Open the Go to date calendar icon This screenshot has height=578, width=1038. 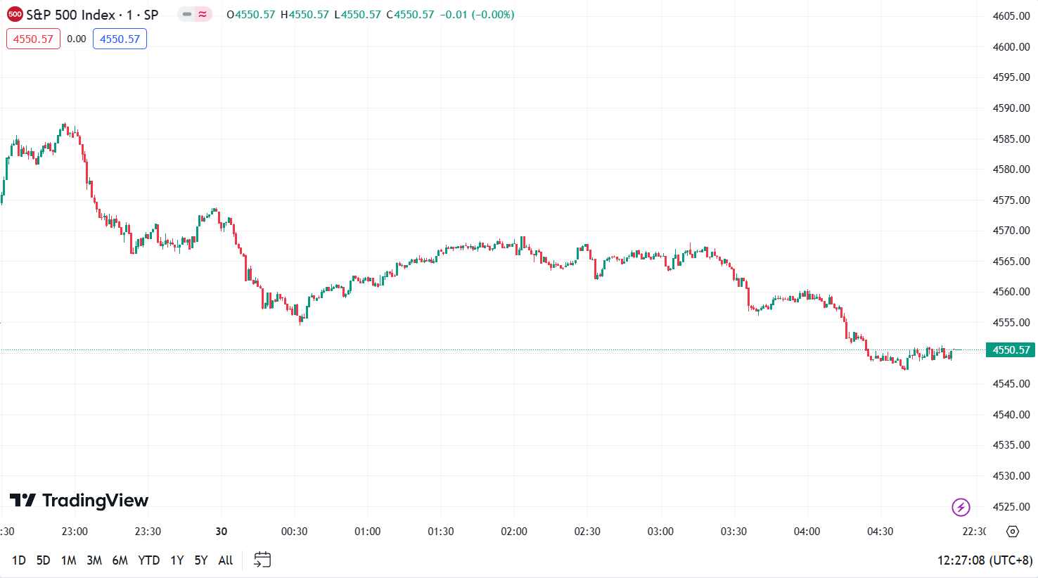click(262, 560)
